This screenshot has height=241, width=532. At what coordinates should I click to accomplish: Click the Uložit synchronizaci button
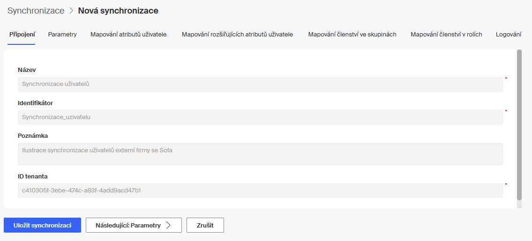[42, 225]
